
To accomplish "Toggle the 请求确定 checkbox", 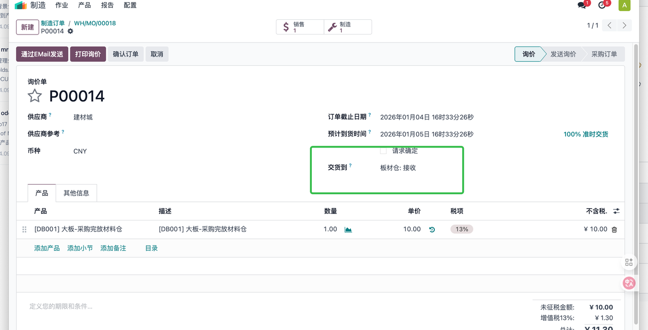I will click(383, 151).
